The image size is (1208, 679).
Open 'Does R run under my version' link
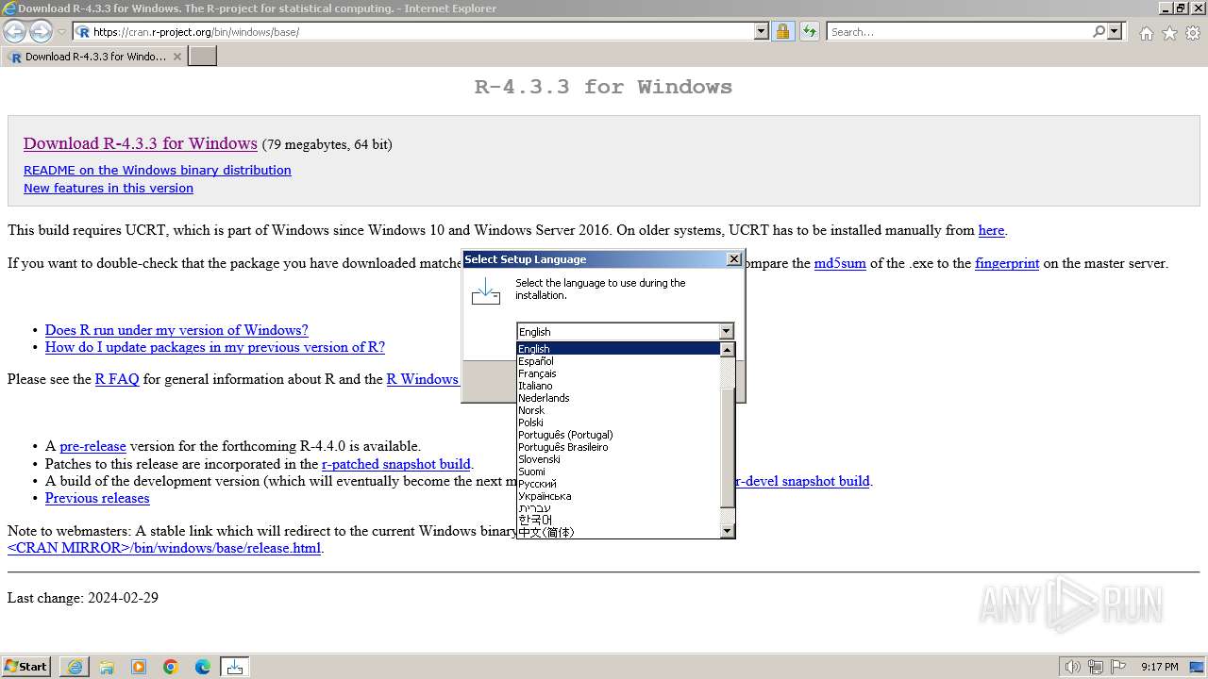coord(176,330)
